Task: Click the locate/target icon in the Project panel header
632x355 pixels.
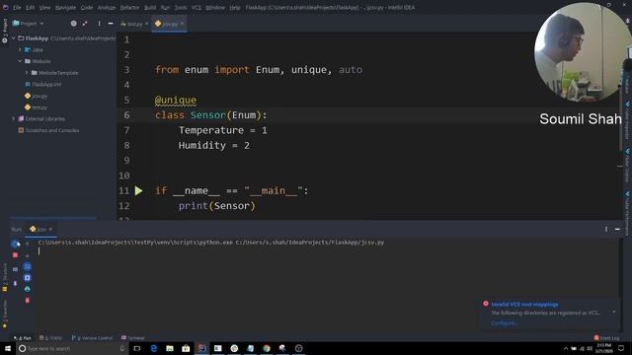Action: tap(74, 24)
